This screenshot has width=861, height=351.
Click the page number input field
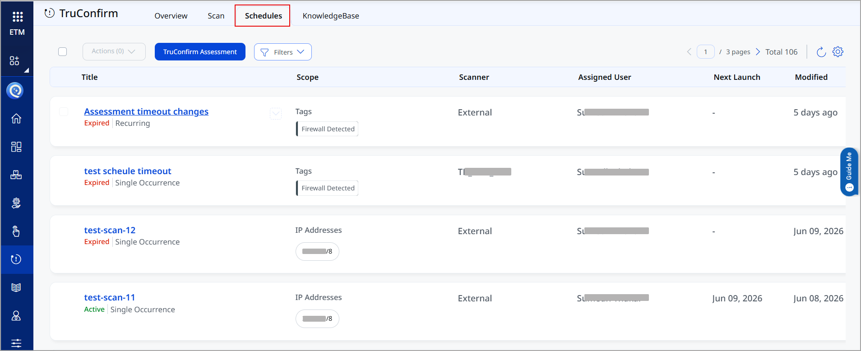(x=706, y=52)
